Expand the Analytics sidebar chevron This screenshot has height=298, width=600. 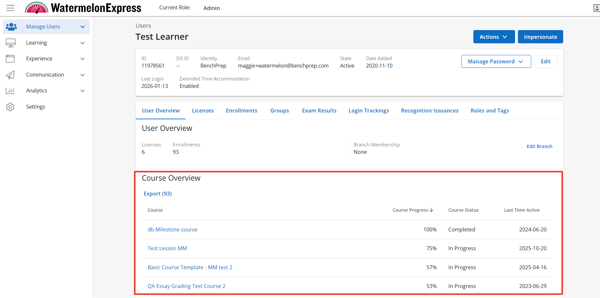[x=83, y=91]
